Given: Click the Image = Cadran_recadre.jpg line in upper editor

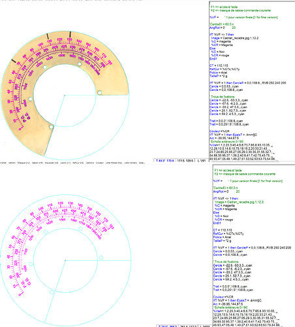Looking at the screenshot, I should click(x=234, y=38).
